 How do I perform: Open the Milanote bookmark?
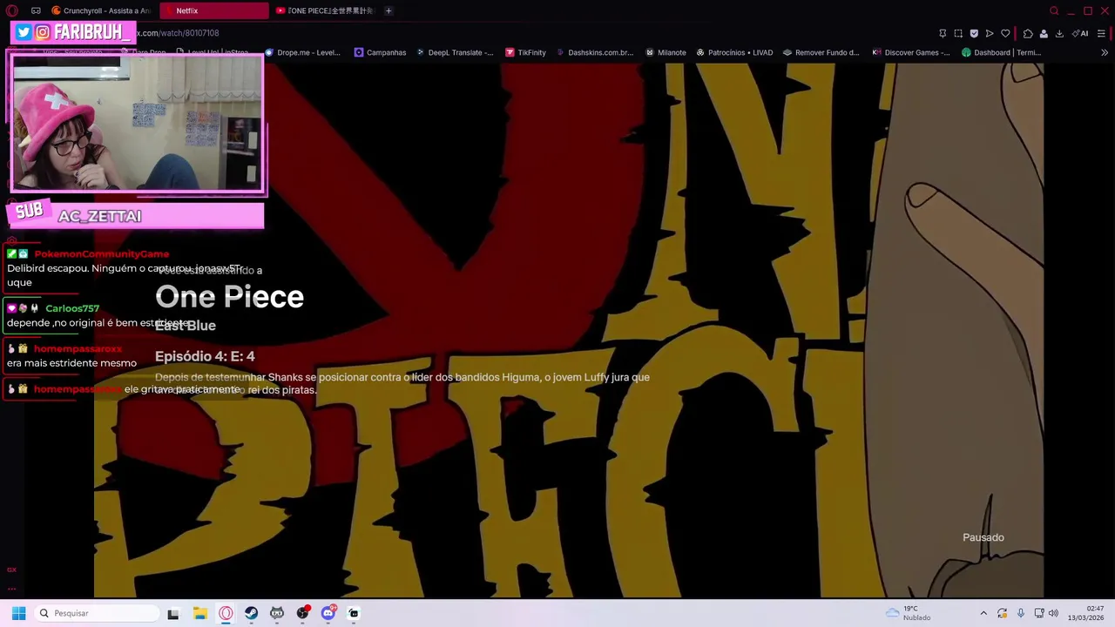pos(666,52)
